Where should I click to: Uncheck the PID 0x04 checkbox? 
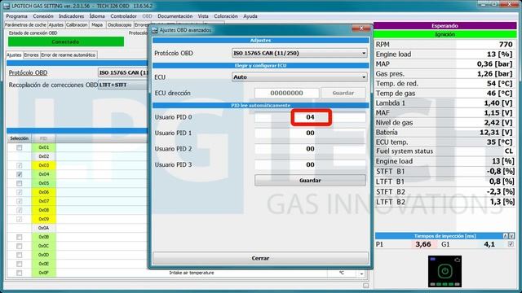[20, 174]
